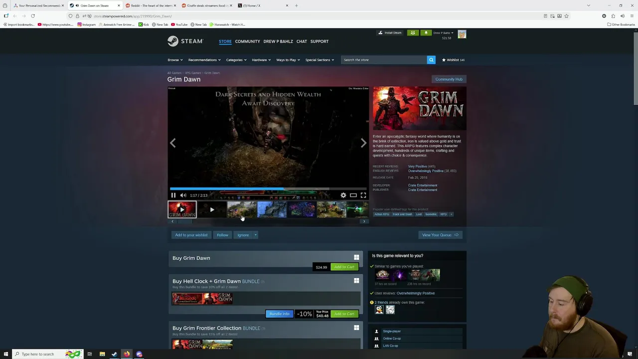Open trailer video settings gear
The width and height of the screenshot is (638, 359).
coord(343,195)
